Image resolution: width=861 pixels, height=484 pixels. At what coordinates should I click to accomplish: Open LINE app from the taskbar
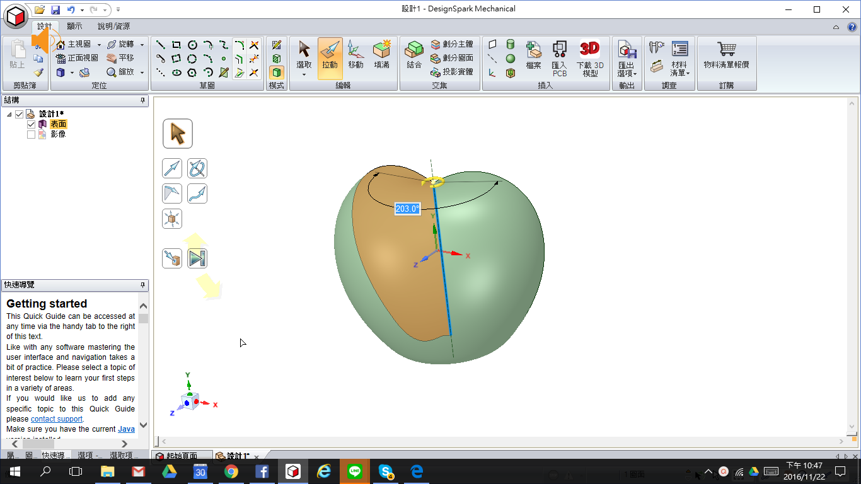[x=355, y=471]
